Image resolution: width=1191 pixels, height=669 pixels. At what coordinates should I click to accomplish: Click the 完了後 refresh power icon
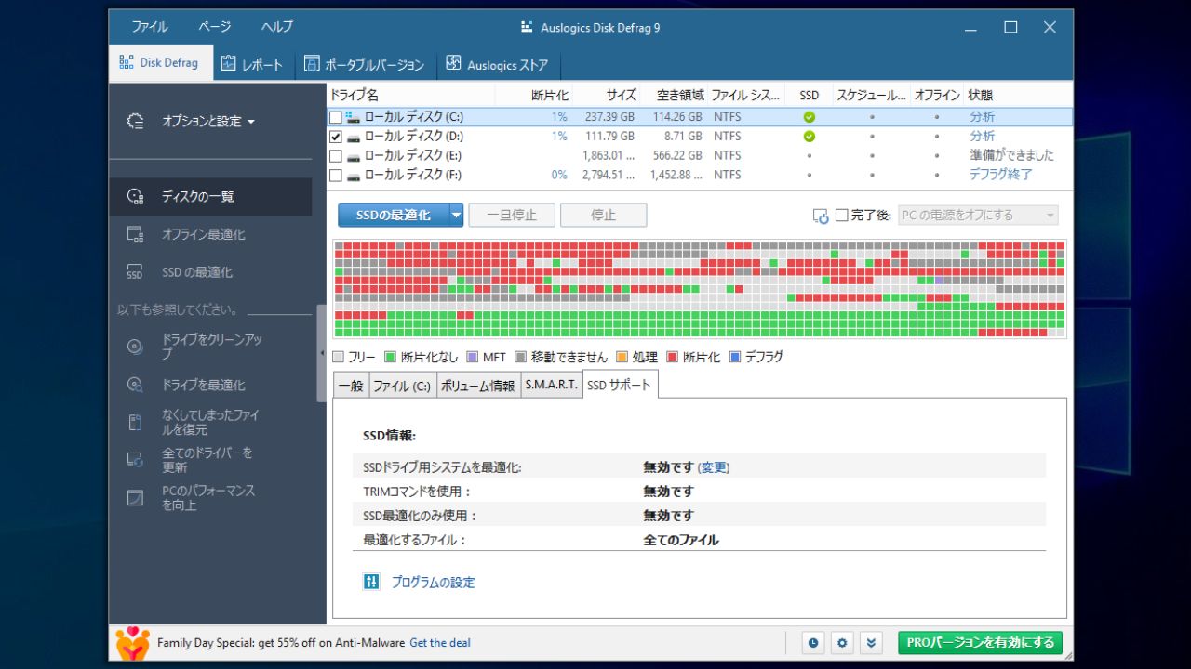tap(821, 216)
